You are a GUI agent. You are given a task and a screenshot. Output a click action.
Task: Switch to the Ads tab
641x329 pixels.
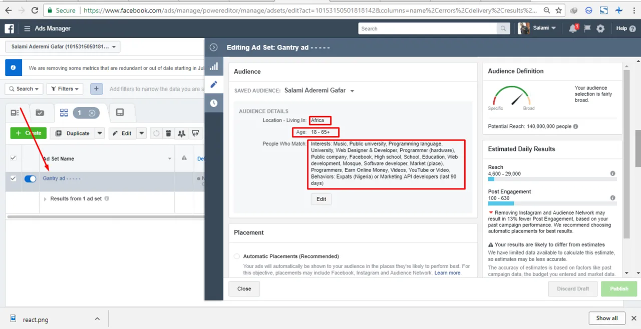point(120,113)
